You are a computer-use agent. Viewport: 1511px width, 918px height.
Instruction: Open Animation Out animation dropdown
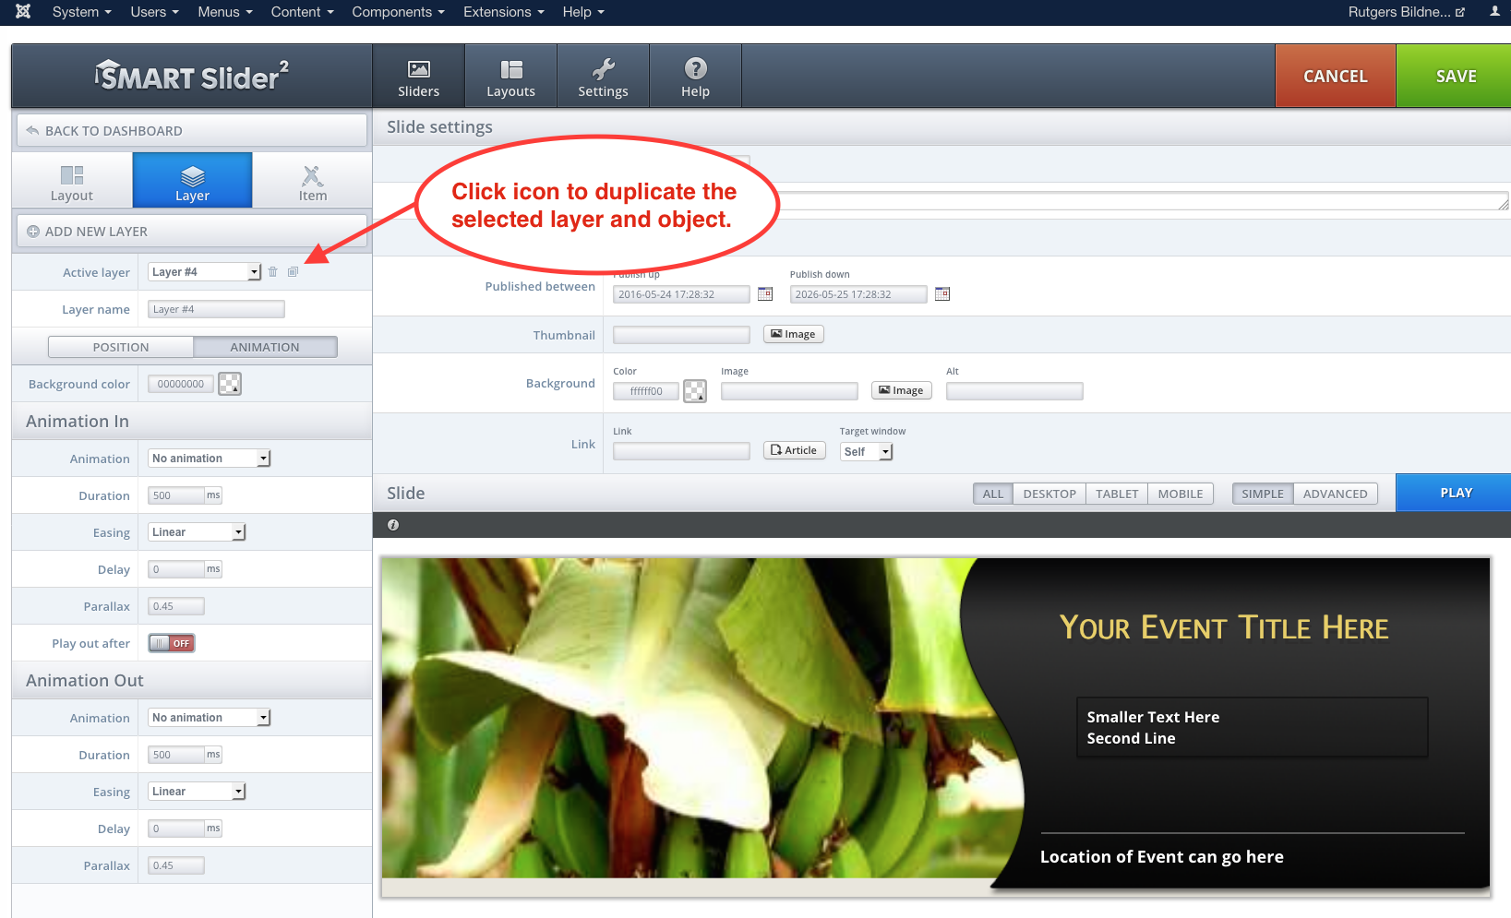click(209, 718)
